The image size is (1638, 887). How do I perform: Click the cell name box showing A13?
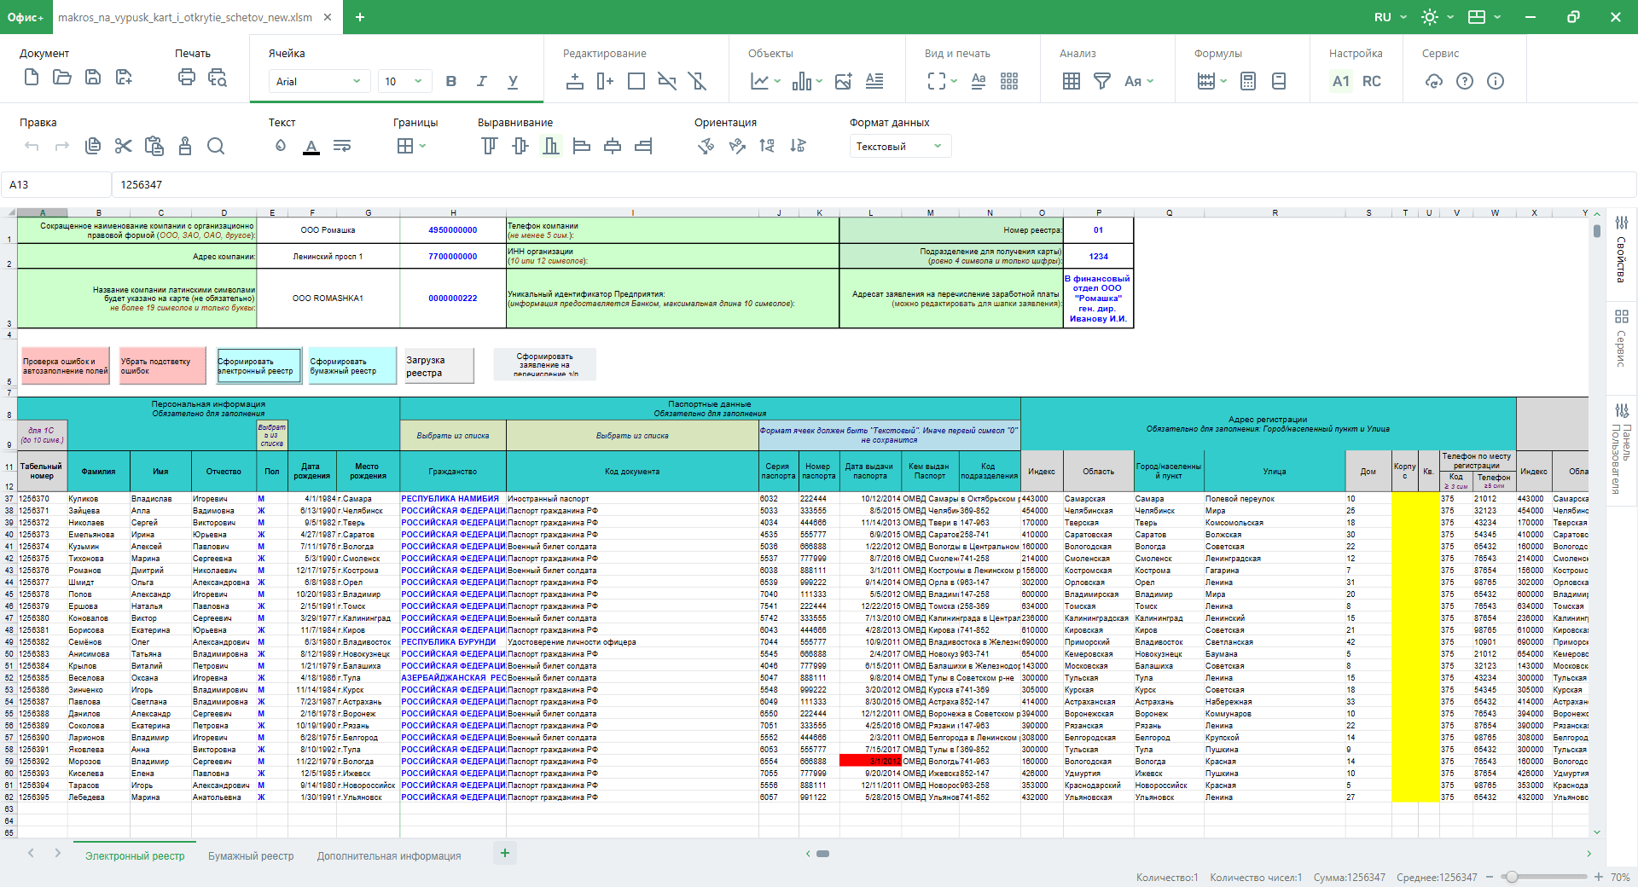[55, 184]
